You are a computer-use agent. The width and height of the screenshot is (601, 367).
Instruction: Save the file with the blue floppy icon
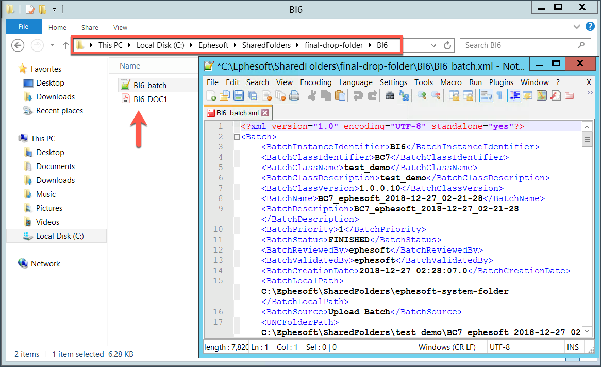tap(239, 95)
